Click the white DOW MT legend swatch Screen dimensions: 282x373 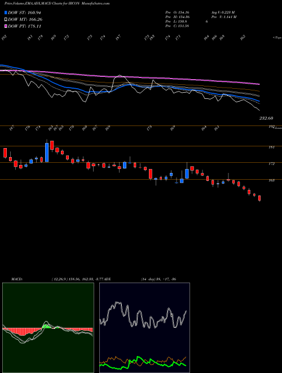click(x=6, y=20)
